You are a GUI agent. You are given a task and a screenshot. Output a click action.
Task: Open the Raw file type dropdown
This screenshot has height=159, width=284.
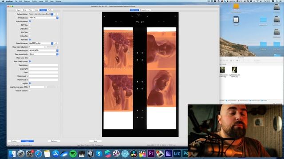click(43, 50)
